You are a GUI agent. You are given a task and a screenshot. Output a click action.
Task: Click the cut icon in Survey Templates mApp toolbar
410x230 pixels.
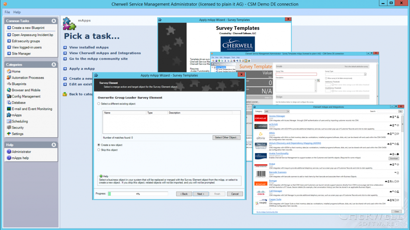(x=225, y=61)
